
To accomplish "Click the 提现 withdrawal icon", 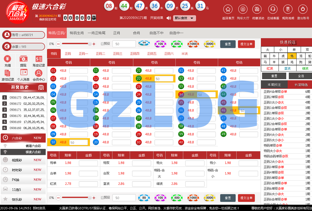I will click(x=23, y=59).
